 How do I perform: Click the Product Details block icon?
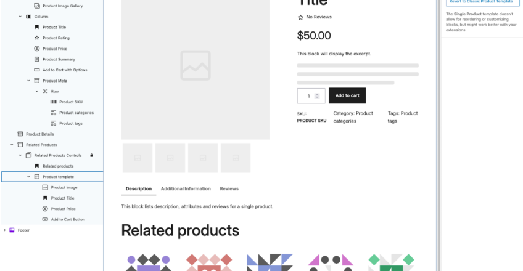tap(20, 134)
